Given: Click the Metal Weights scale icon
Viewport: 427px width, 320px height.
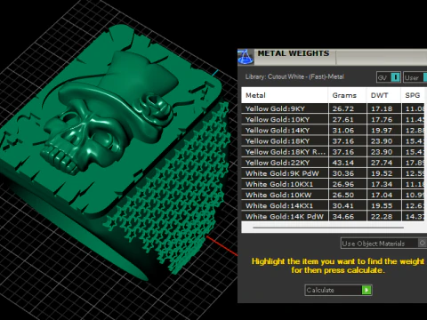Looking at the screenshot, I should pyautogui.click(x=246, y=57).
